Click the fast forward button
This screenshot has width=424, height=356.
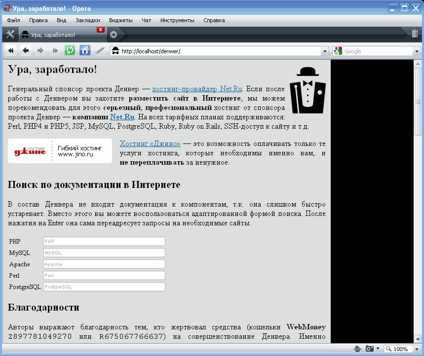pyautogui.click(x=55, y=50)
